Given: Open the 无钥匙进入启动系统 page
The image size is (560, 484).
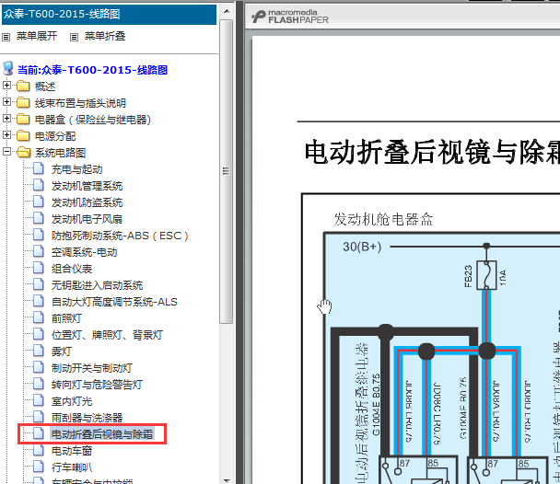Looking at the screenshot, I should click(97, 285).
